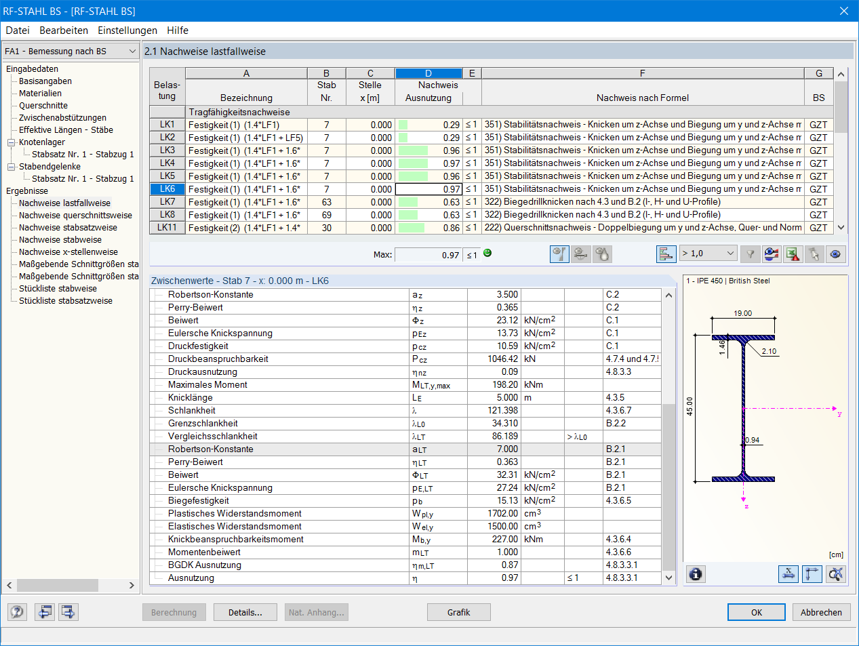
Task: Open Nachweise querschnittsweise results
Action: (75, 216)
